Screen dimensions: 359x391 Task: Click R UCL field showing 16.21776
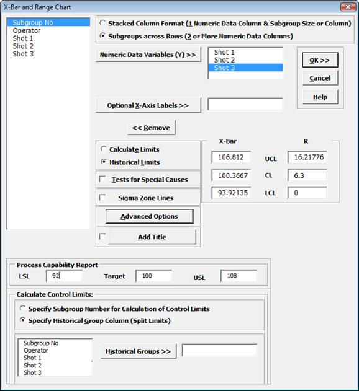307,157
